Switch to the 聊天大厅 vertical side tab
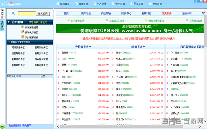Image resolution: width=207 pixels, height=129 pixels. coord(2,14)
